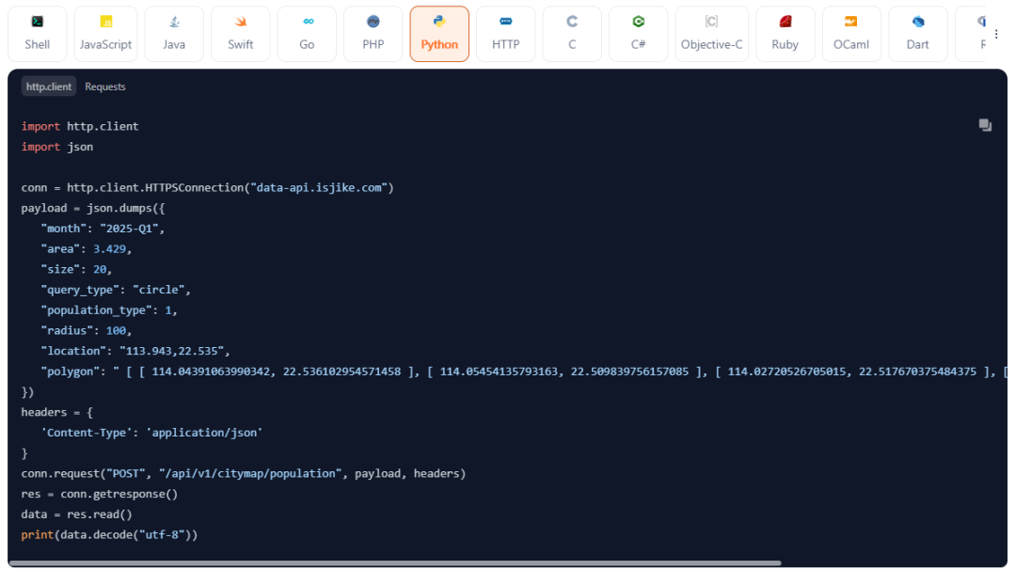Choose the JavaScript language option

(105, 34)
